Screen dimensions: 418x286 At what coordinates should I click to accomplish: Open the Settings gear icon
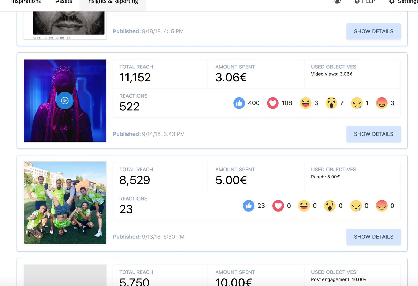click(392, 2)
